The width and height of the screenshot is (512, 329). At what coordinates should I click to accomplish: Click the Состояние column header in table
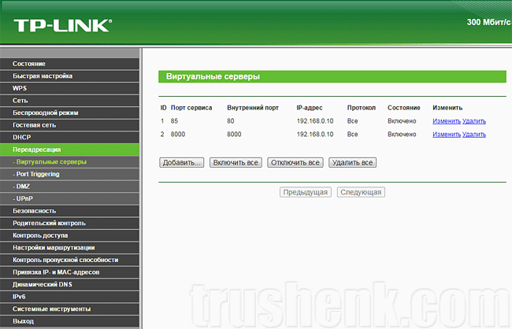point(404,108)
